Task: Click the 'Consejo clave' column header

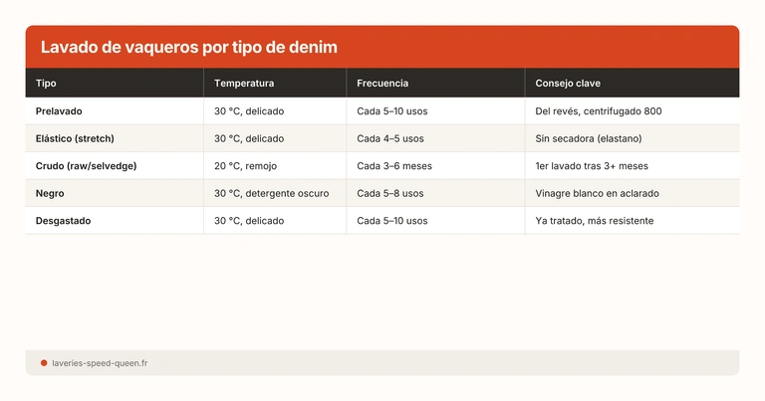Action: [568, 84]
